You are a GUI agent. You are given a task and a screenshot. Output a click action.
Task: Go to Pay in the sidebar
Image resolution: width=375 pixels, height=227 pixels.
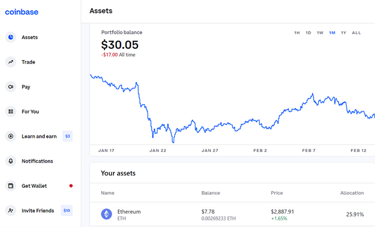tap(26, 87)
